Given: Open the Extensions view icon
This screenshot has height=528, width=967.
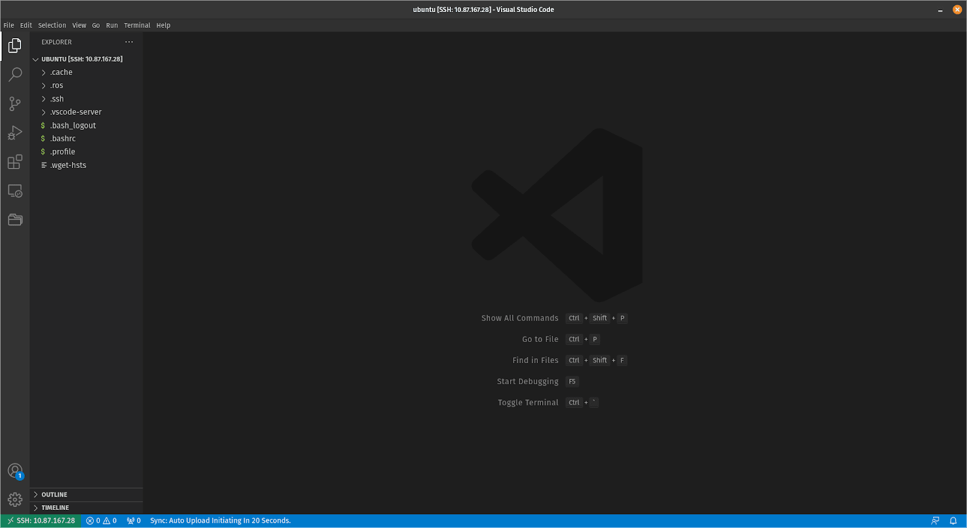Looking at the screenshot, I should click(x=15, y=161).
